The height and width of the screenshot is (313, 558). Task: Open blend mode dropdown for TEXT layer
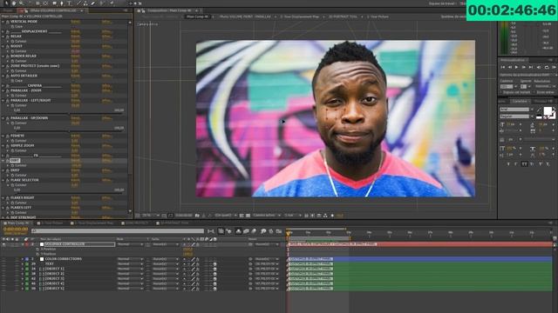tap(130, 264)
